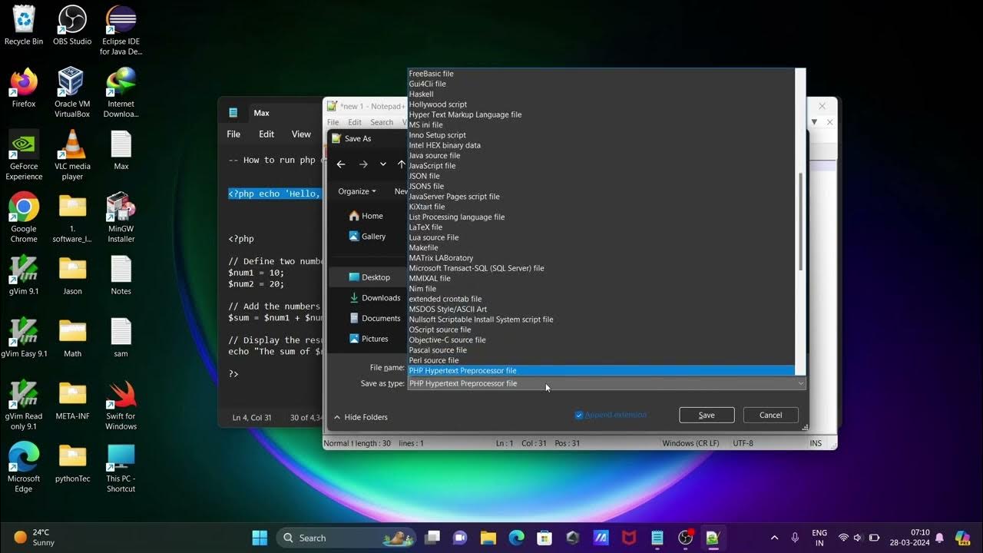The height and width of the screenshot is (553, 983).
Task: Open pythonTec folder on desktop
Action: tap(72, 462)
